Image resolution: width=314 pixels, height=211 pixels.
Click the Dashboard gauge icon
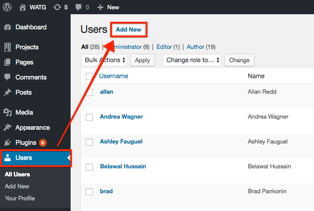(x=8, y=27)
